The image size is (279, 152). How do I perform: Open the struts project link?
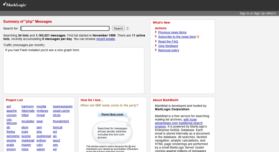tap(57, 115)
